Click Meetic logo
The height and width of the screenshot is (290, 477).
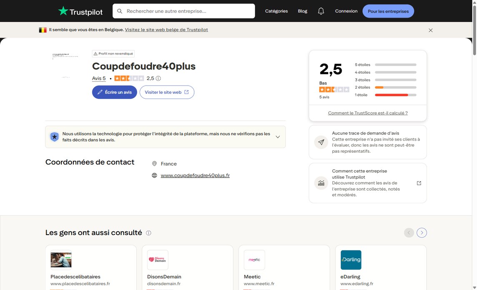pos(254,260)
